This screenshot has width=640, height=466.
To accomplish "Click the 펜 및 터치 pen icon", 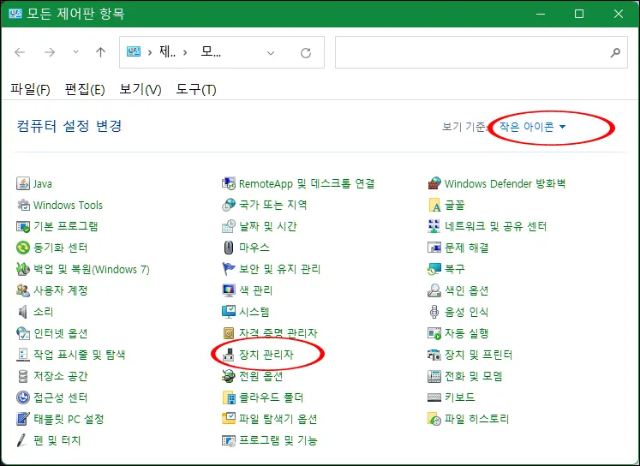I will click(23, 440).
